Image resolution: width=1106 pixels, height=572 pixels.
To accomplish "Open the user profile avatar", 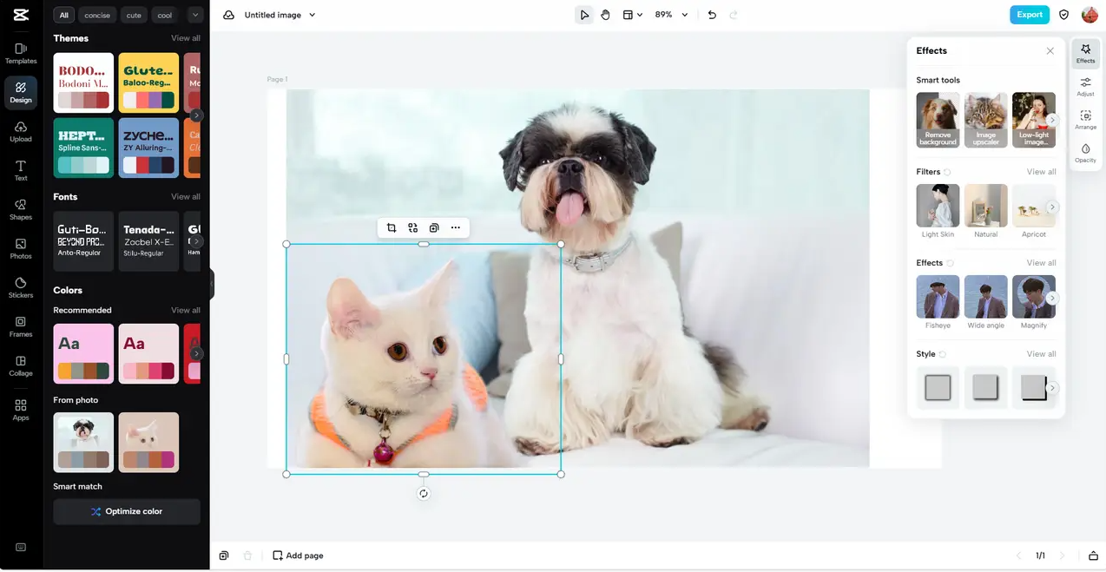I will click(x=1090, y=15).
